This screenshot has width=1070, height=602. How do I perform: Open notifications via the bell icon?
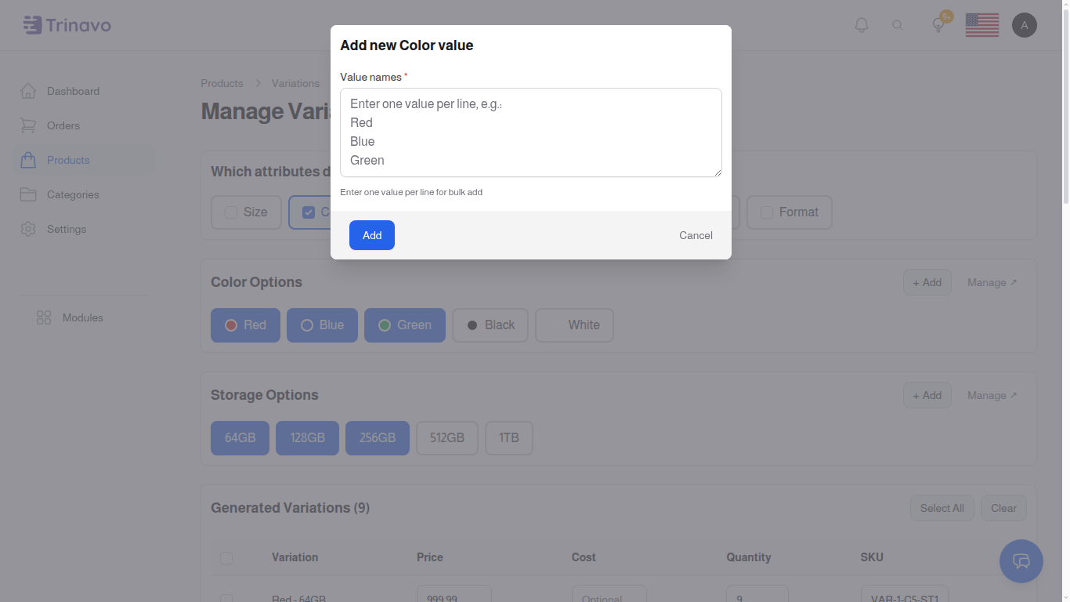[861, 24]
